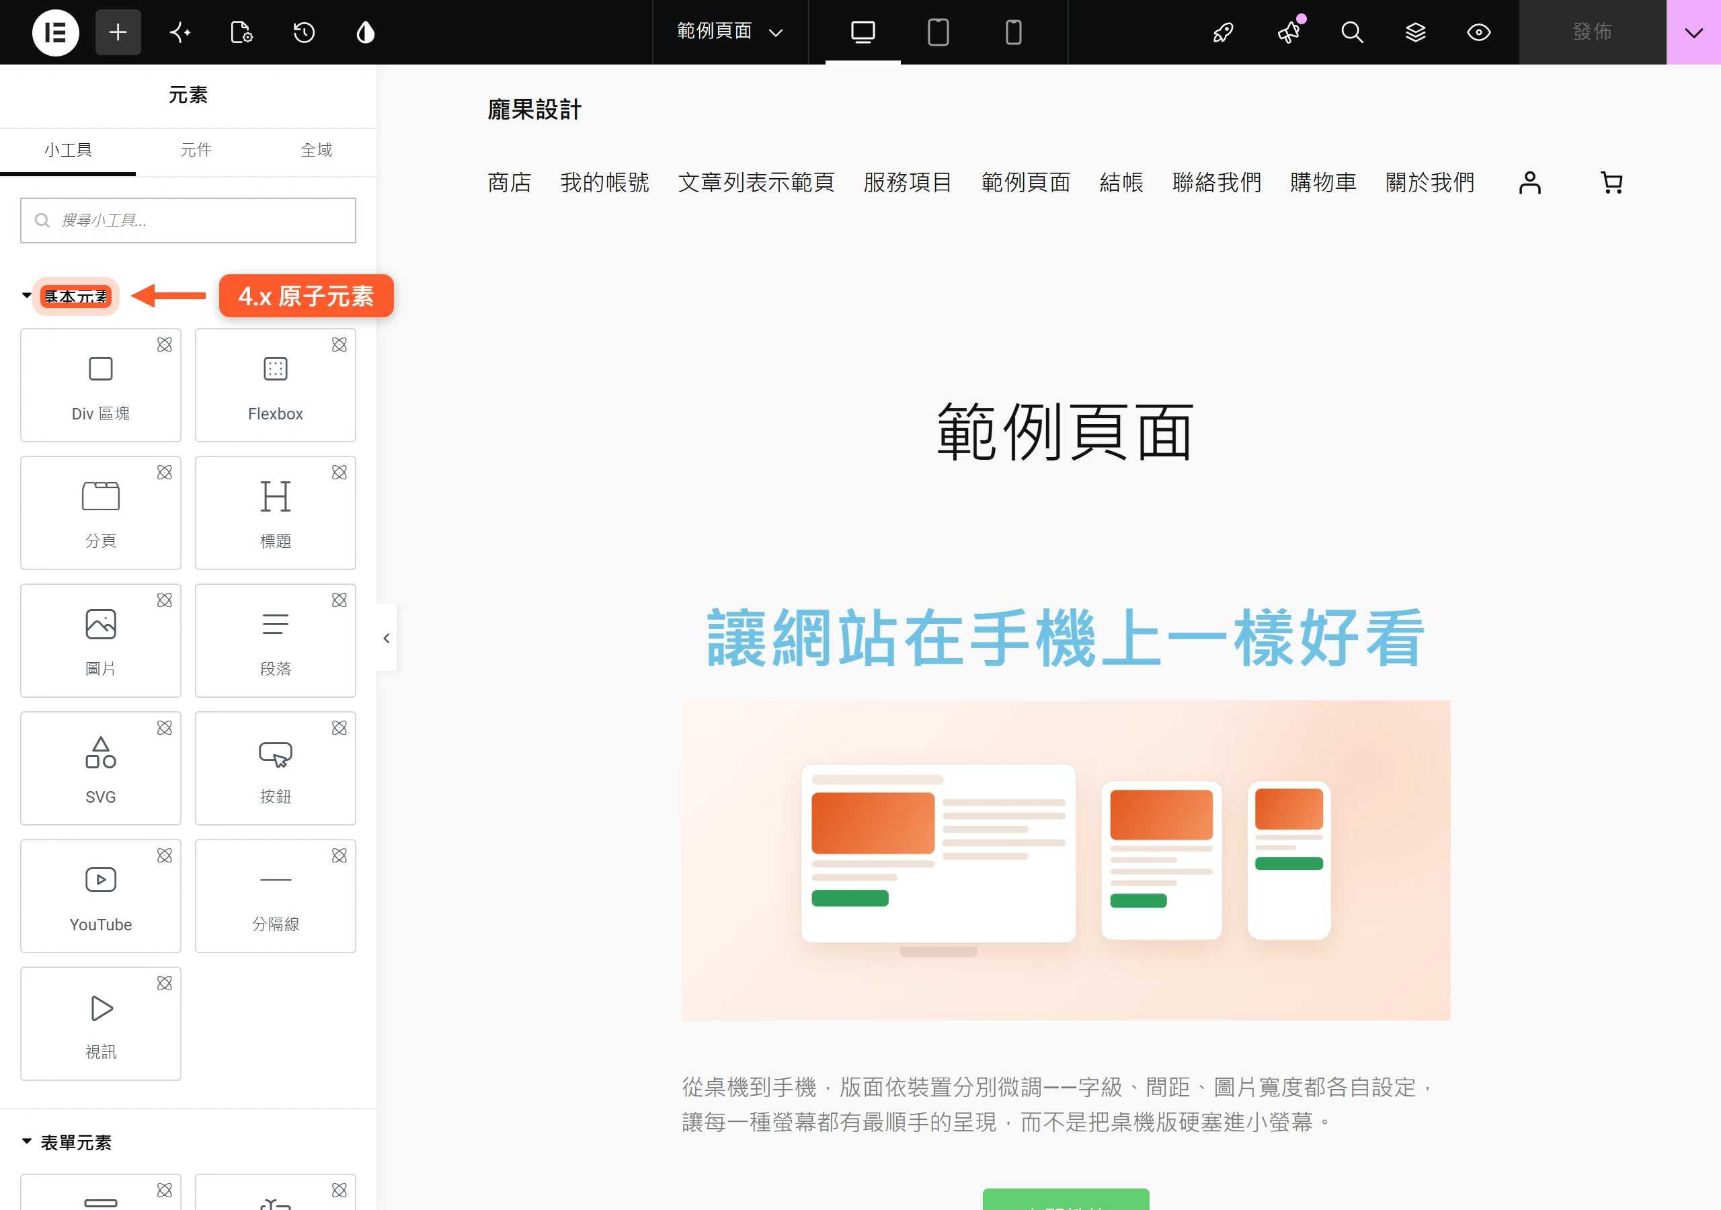Select the 分隔線 divider widget

pos(276,896)
